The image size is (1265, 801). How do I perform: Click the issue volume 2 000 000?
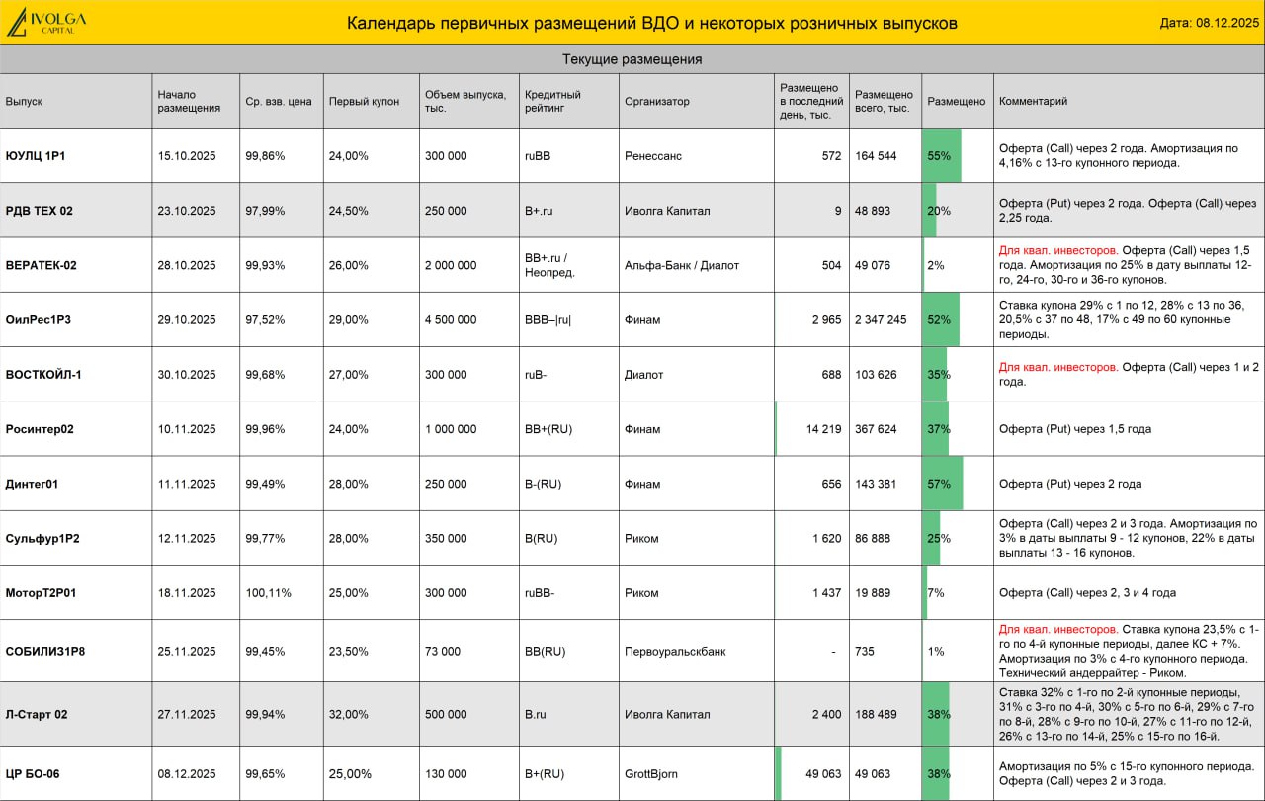click(451, 265)
